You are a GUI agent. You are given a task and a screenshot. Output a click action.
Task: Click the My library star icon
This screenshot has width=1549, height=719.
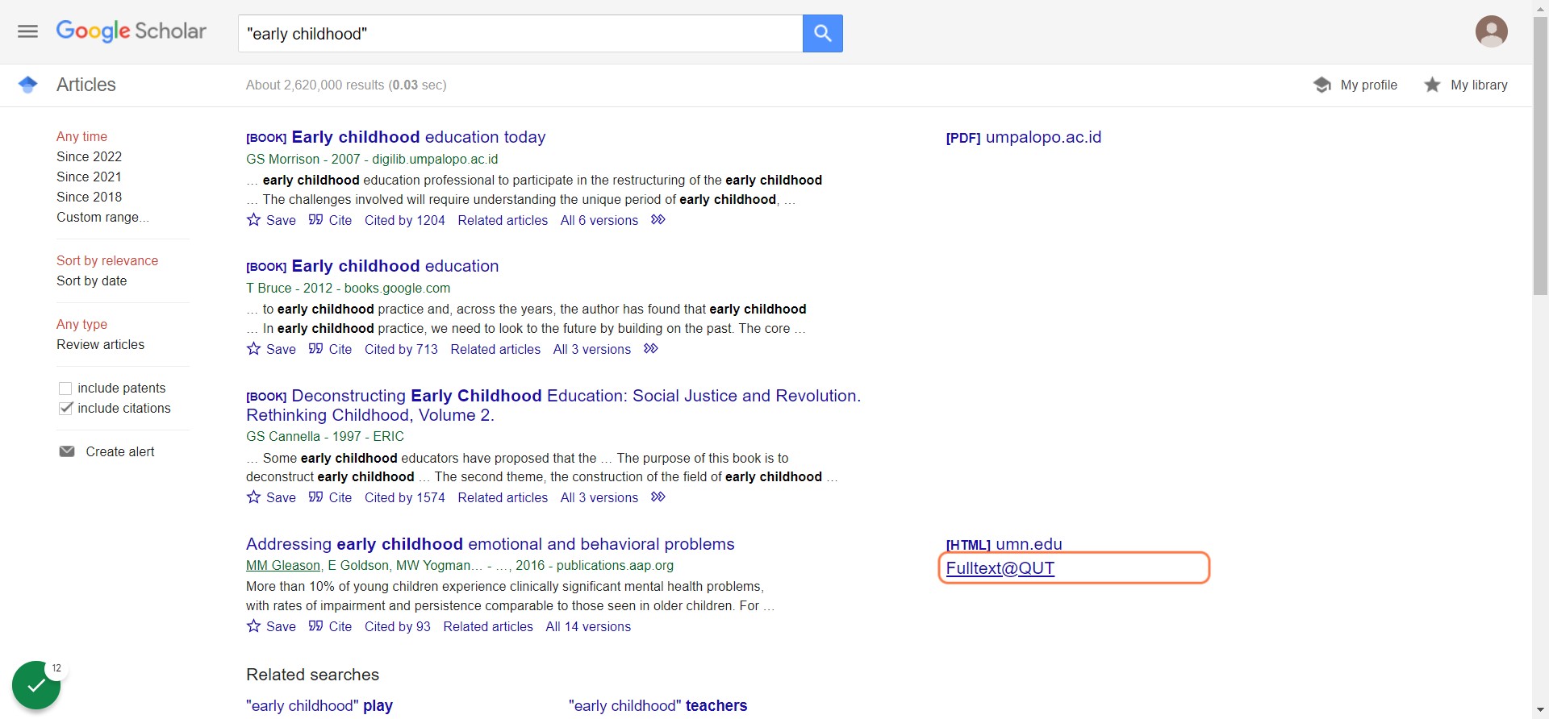point(1432,85)
